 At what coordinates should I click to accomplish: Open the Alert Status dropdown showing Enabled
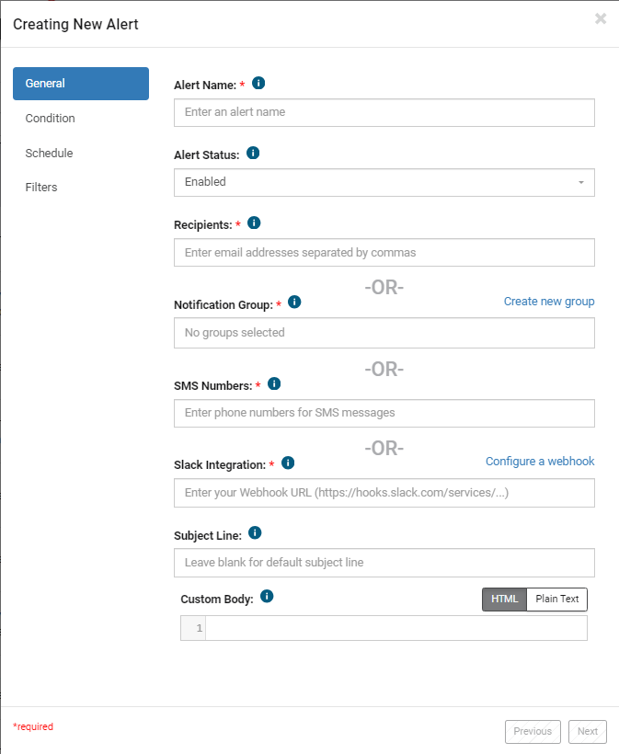(x=384, y=182)
